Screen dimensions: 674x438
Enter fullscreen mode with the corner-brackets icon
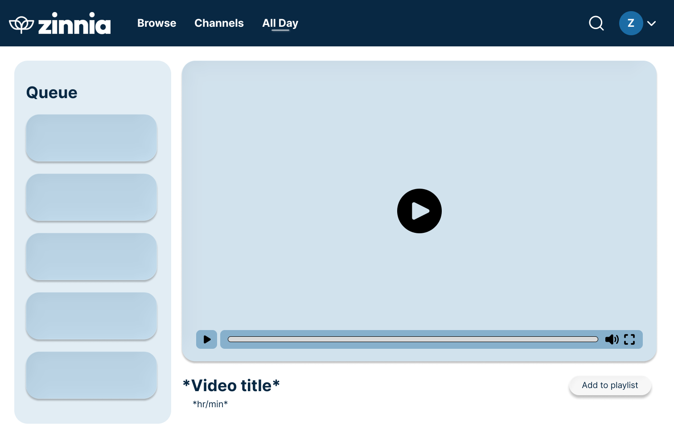[x=629, y=339]
